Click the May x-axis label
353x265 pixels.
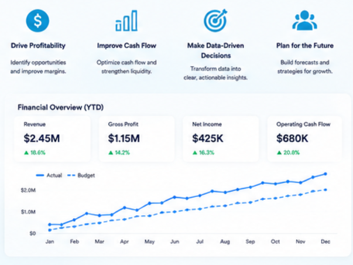tap(149, 242)
